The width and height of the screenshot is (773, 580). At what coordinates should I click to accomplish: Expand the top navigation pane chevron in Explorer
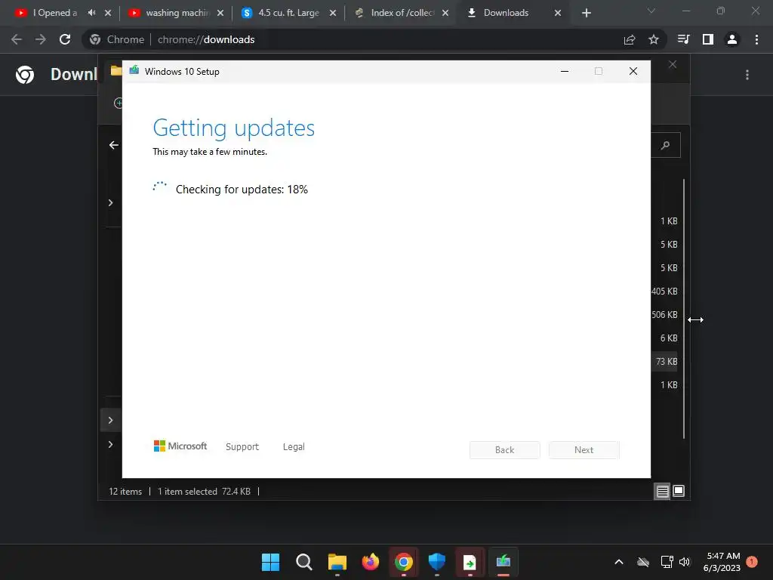(110, 202)
